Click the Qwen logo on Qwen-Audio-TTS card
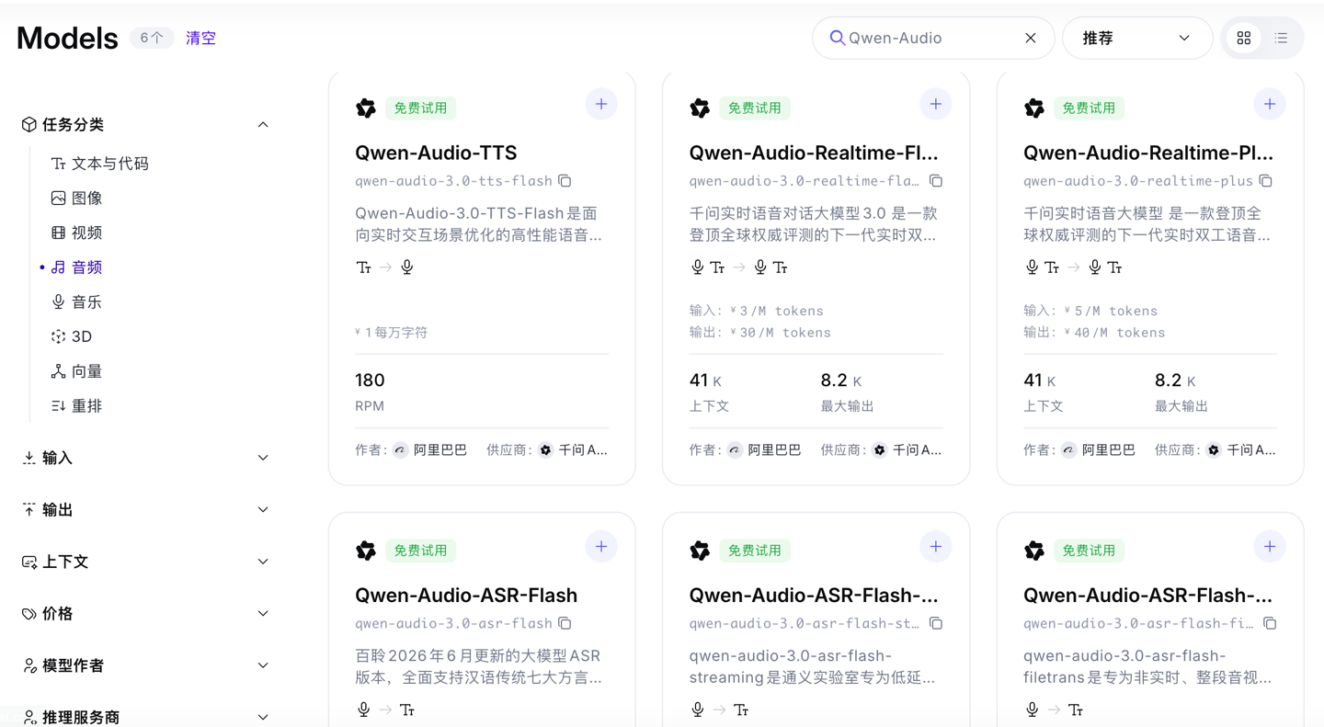This screenshot has height=727, width=1324. tap(366, 108)
